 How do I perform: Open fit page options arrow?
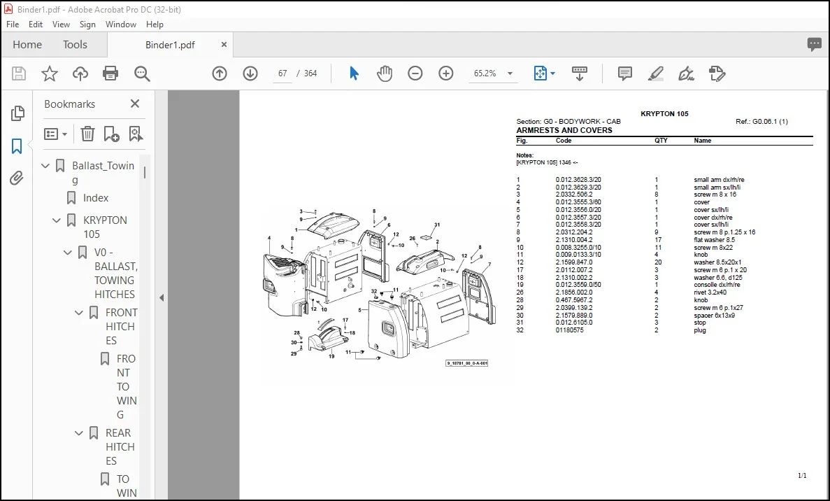pyautogui.click(x=552, y=73)
